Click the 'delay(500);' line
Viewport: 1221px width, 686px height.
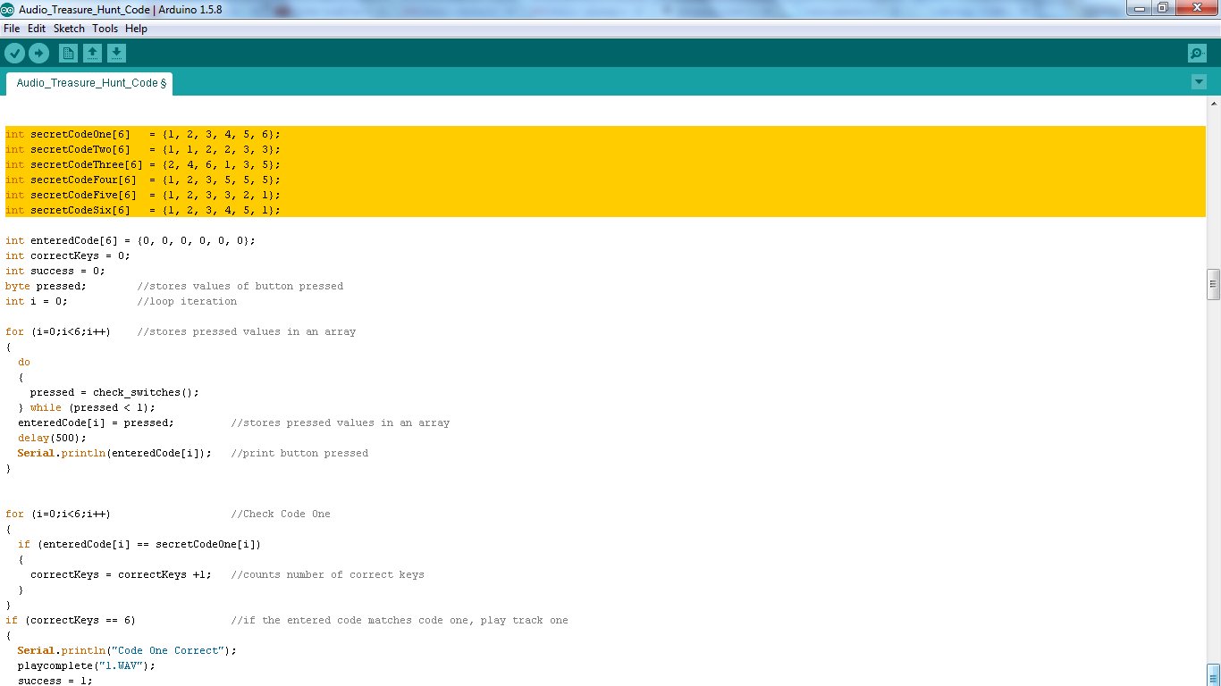click(53, 438)
